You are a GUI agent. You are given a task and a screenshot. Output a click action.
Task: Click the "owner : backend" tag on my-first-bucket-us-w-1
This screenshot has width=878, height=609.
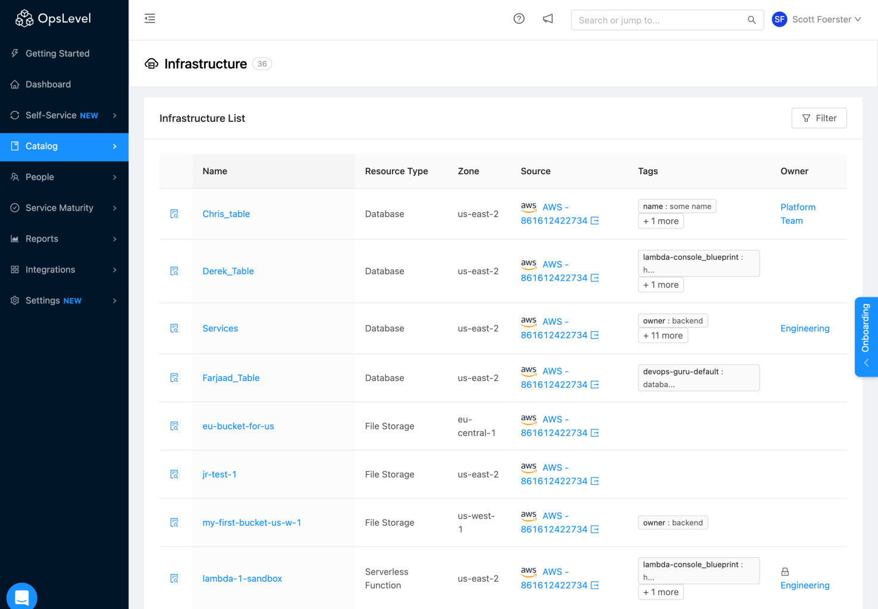673,523
